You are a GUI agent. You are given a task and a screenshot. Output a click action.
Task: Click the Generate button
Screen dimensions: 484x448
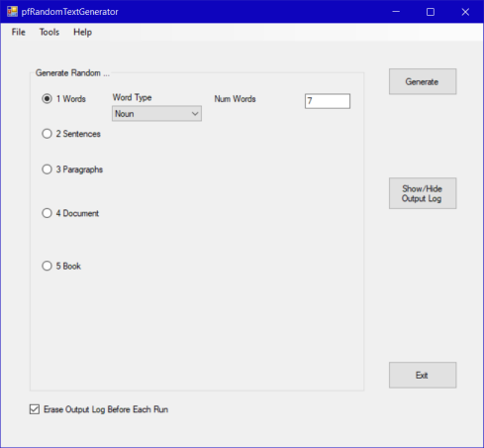tap(423, 81)
